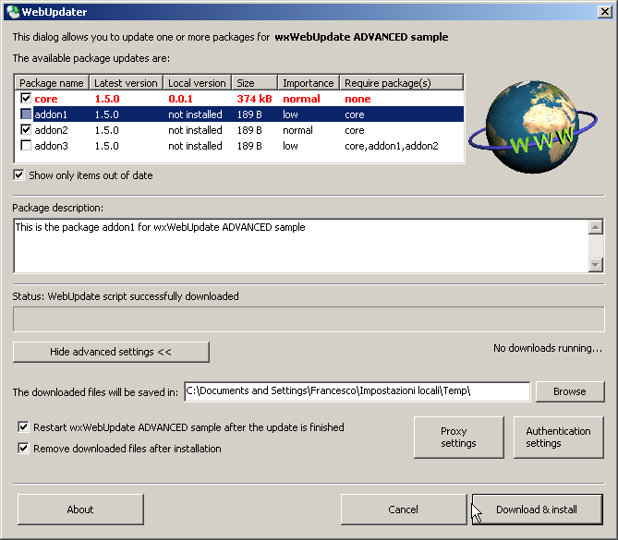
Task: Uncheck the core package checkbox
Action: tap(26, 99)
